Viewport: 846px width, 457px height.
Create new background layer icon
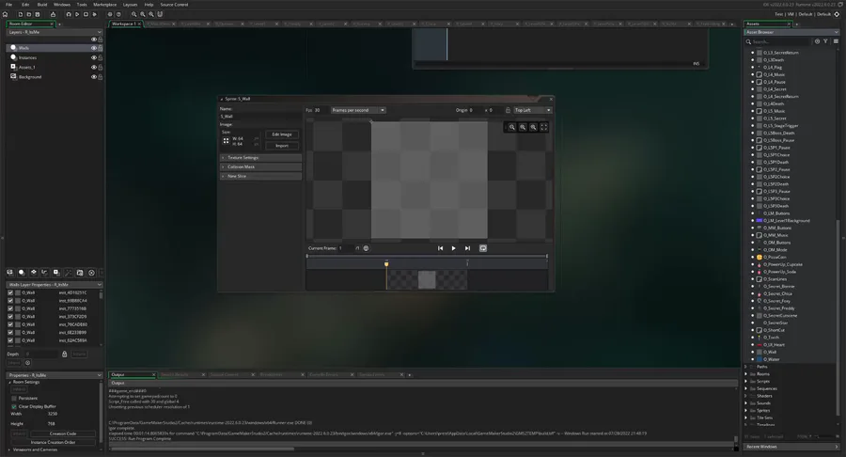(x=9, y=273)
